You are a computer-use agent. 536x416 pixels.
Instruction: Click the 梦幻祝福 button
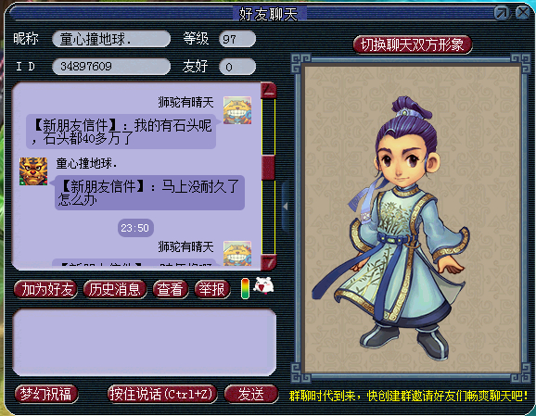45,394
